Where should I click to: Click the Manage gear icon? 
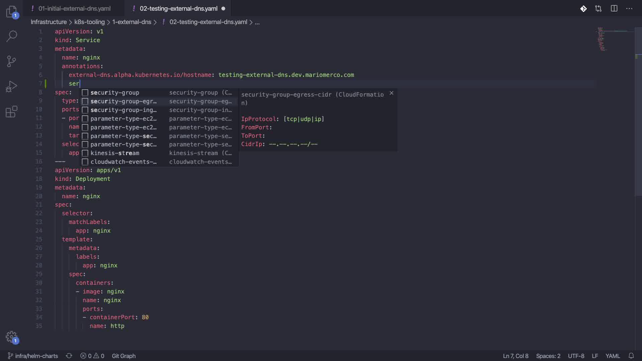11,337
